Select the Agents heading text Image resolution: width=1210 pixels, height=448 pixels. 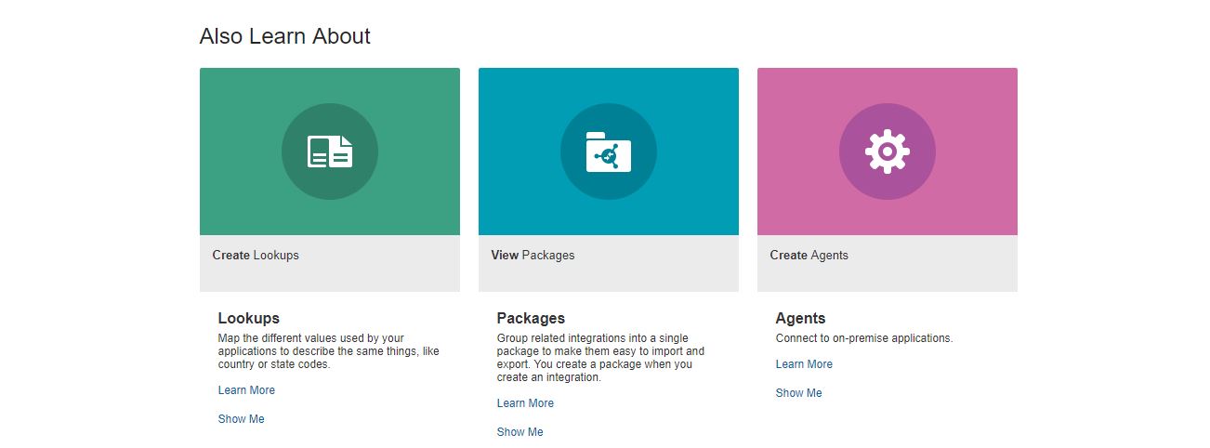click(801, 318)
